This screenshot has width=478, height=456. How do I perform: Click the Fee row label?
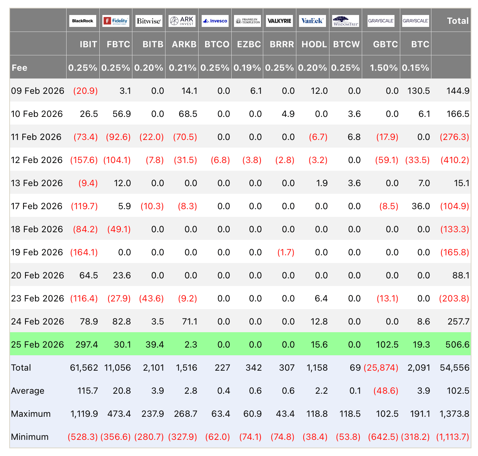(20, 68)
